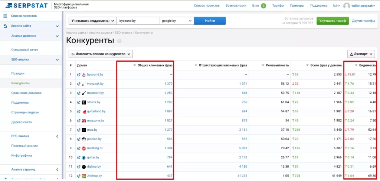Click the pianino.by favicon
Viewport: 380px width, 181px height.
[x=83, y=139]
